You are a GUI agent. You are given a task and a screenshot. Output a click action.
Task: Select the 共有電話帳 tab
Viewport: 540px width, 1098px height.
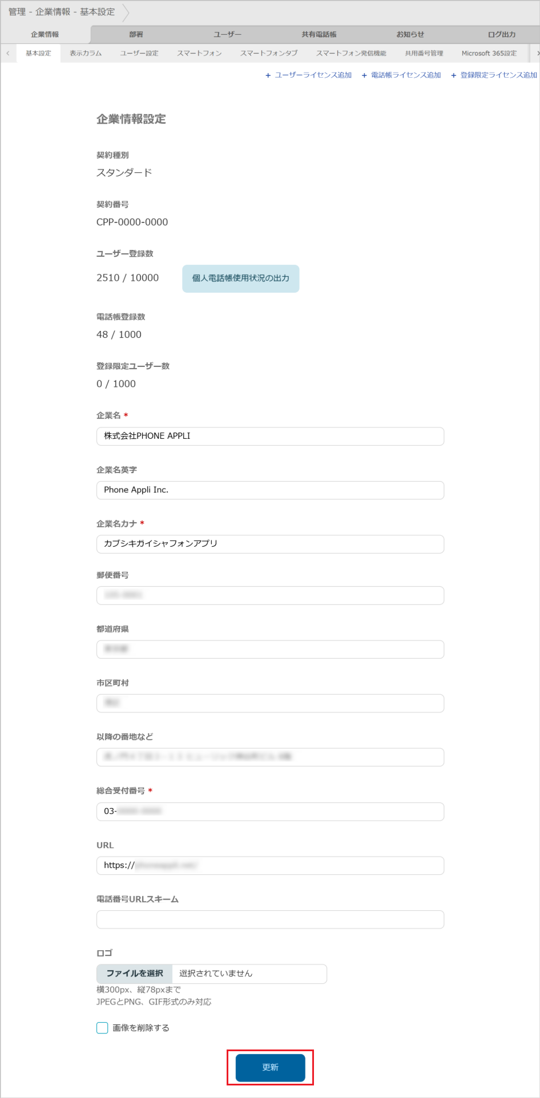point(319,34)
